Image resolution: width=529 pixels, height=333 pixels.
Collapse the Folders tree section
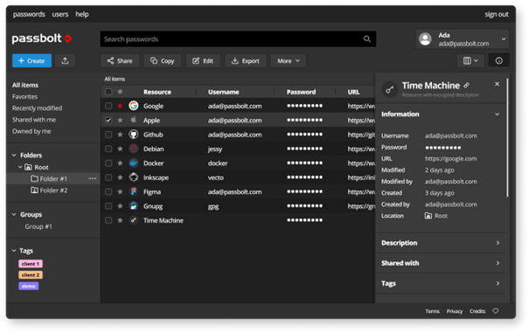(x=14, y=156)
